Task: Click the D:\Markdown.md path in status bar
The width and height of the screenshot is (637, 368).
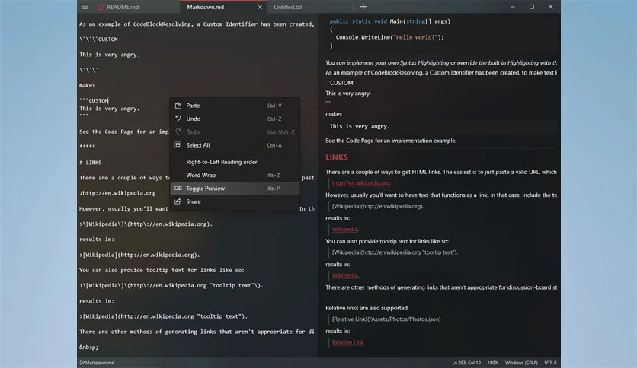Action: pos(97,363)
